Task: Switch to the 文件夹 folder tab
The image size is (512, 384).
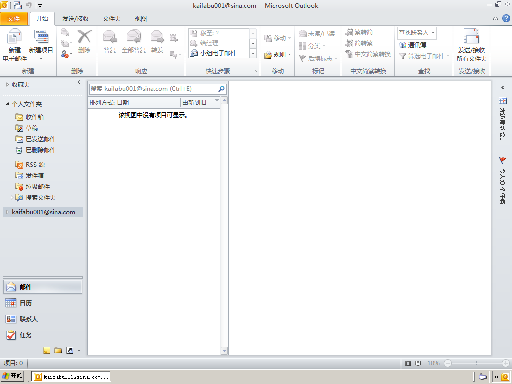Action: (112, 19)
